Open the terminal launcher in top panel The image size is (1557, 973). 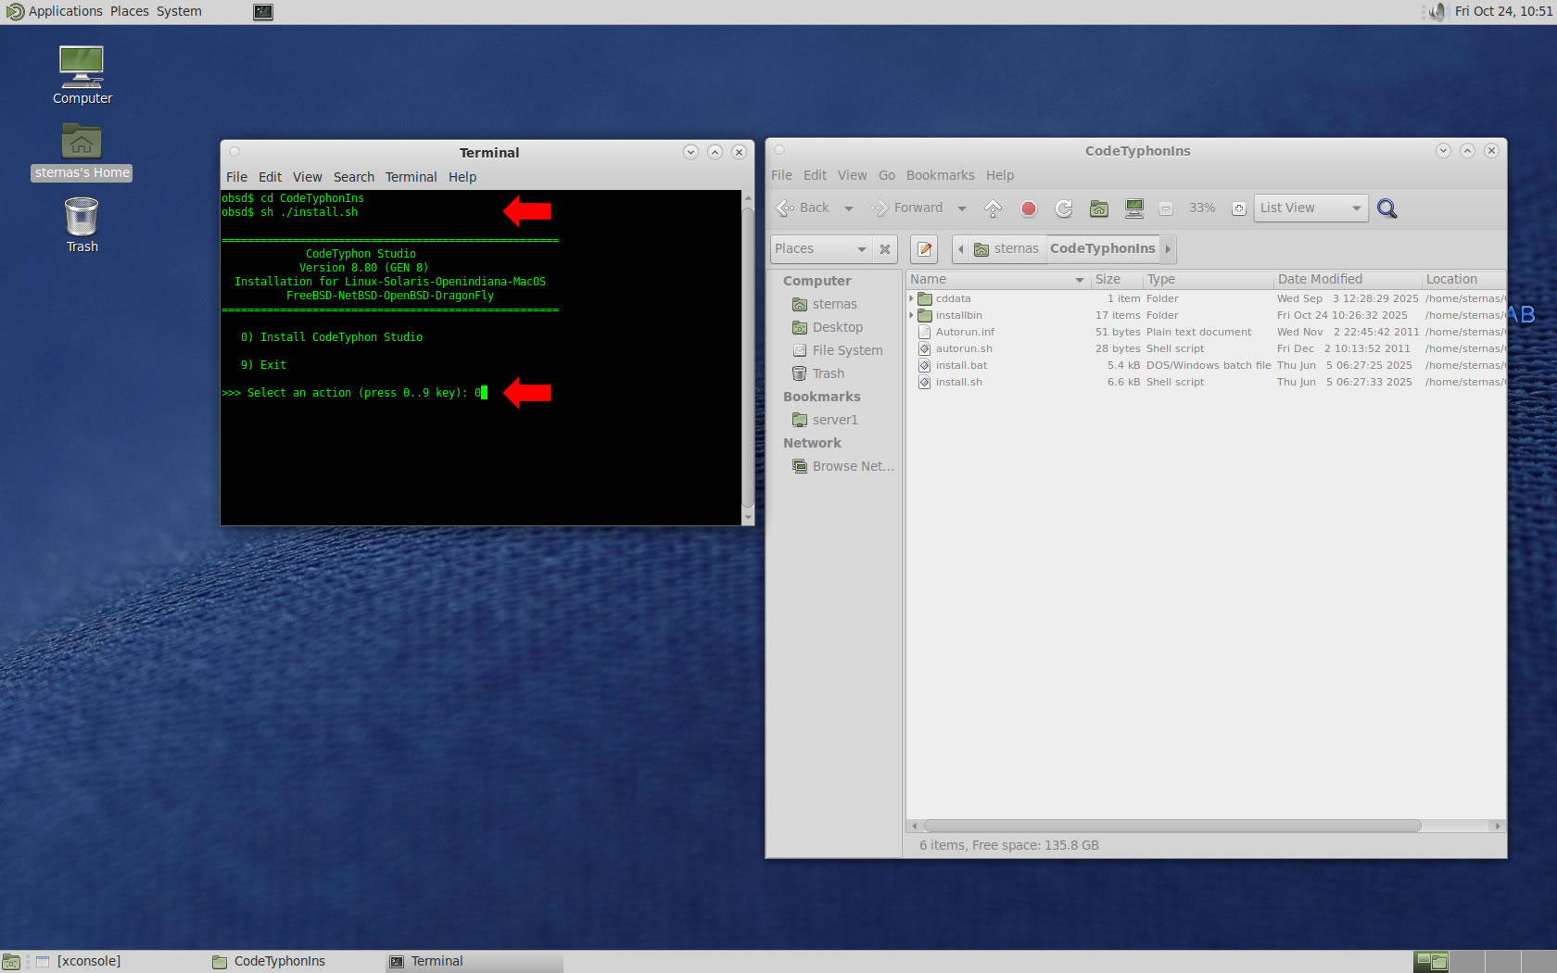[x=263, y=12]
